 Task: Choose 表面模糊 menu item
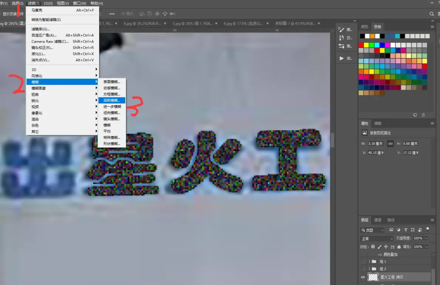click(112, 82)
